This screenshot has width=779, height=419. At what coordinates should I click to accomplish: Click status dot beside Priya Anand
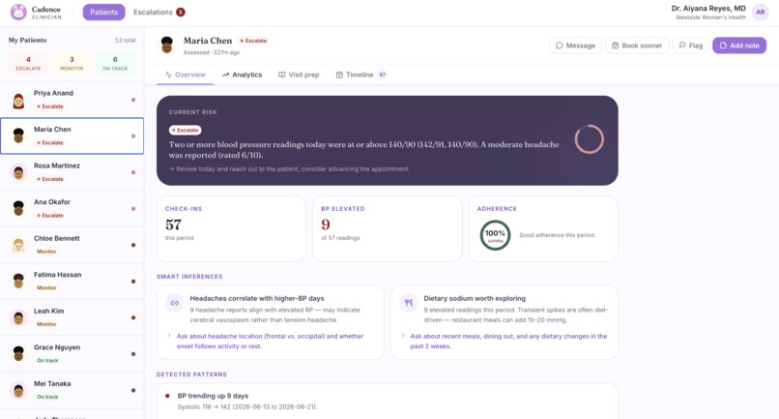[x=133, y=100]
